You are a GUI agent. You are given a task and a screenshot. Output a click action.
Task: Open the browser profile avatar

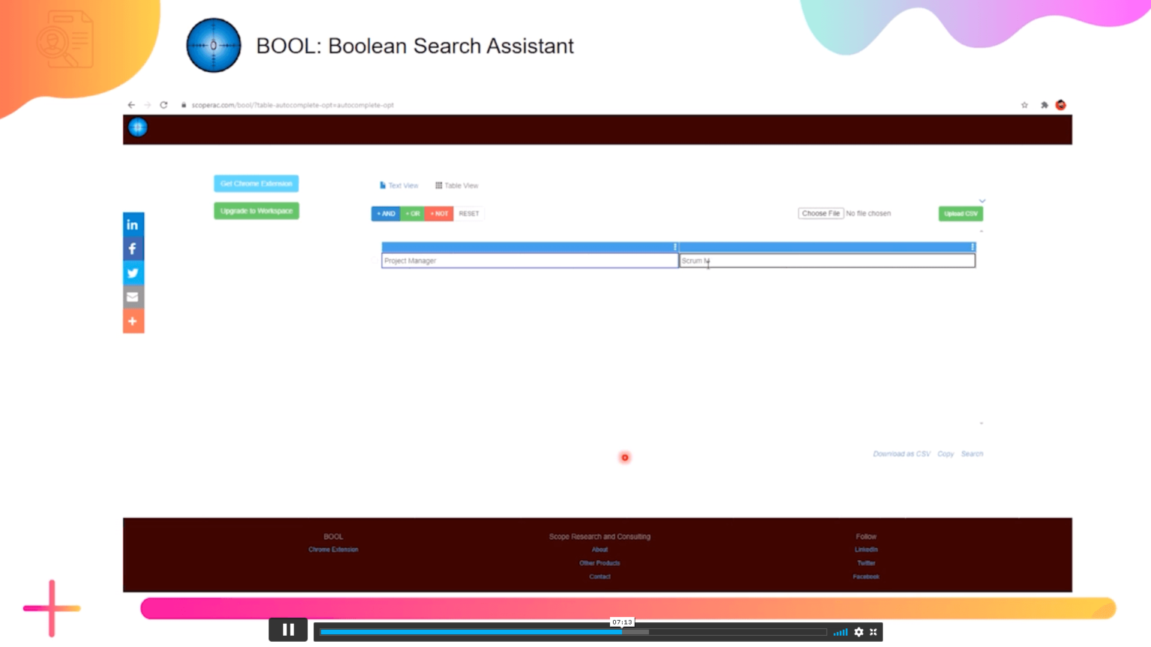[x=1060, y=105]
